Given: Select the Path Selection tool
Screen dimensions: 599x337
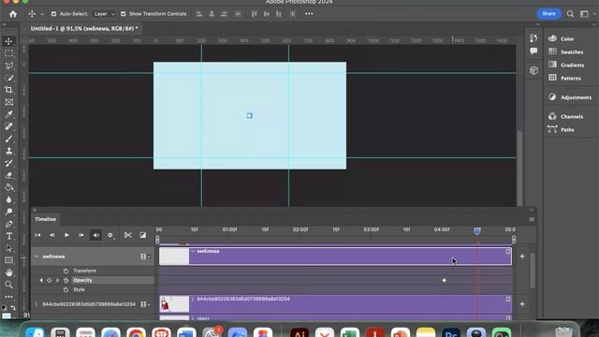Looking at the screenshot, I should pos(8,249).
